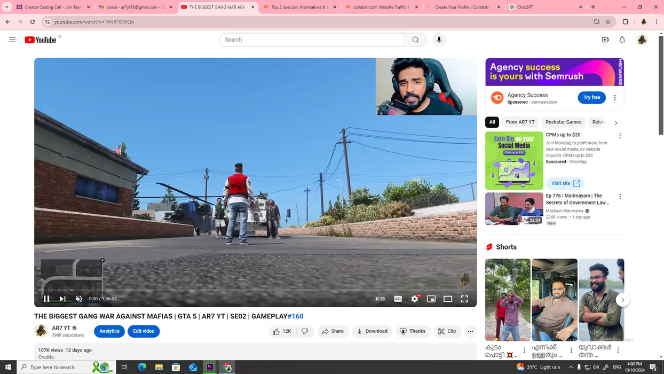Toggle the autoplay switch
Image resolution: width=664 pixels, height=374 pixels.
380,299
